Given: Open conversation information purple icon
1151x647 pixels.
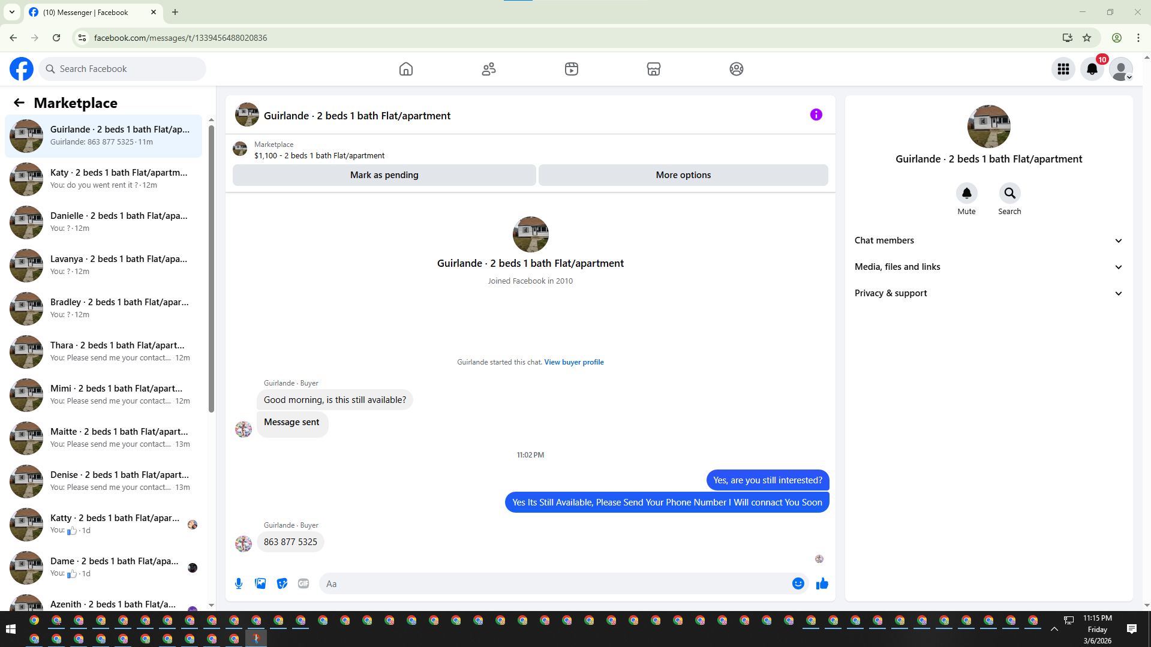Looking at the screenshot, I should pos(816,115).
